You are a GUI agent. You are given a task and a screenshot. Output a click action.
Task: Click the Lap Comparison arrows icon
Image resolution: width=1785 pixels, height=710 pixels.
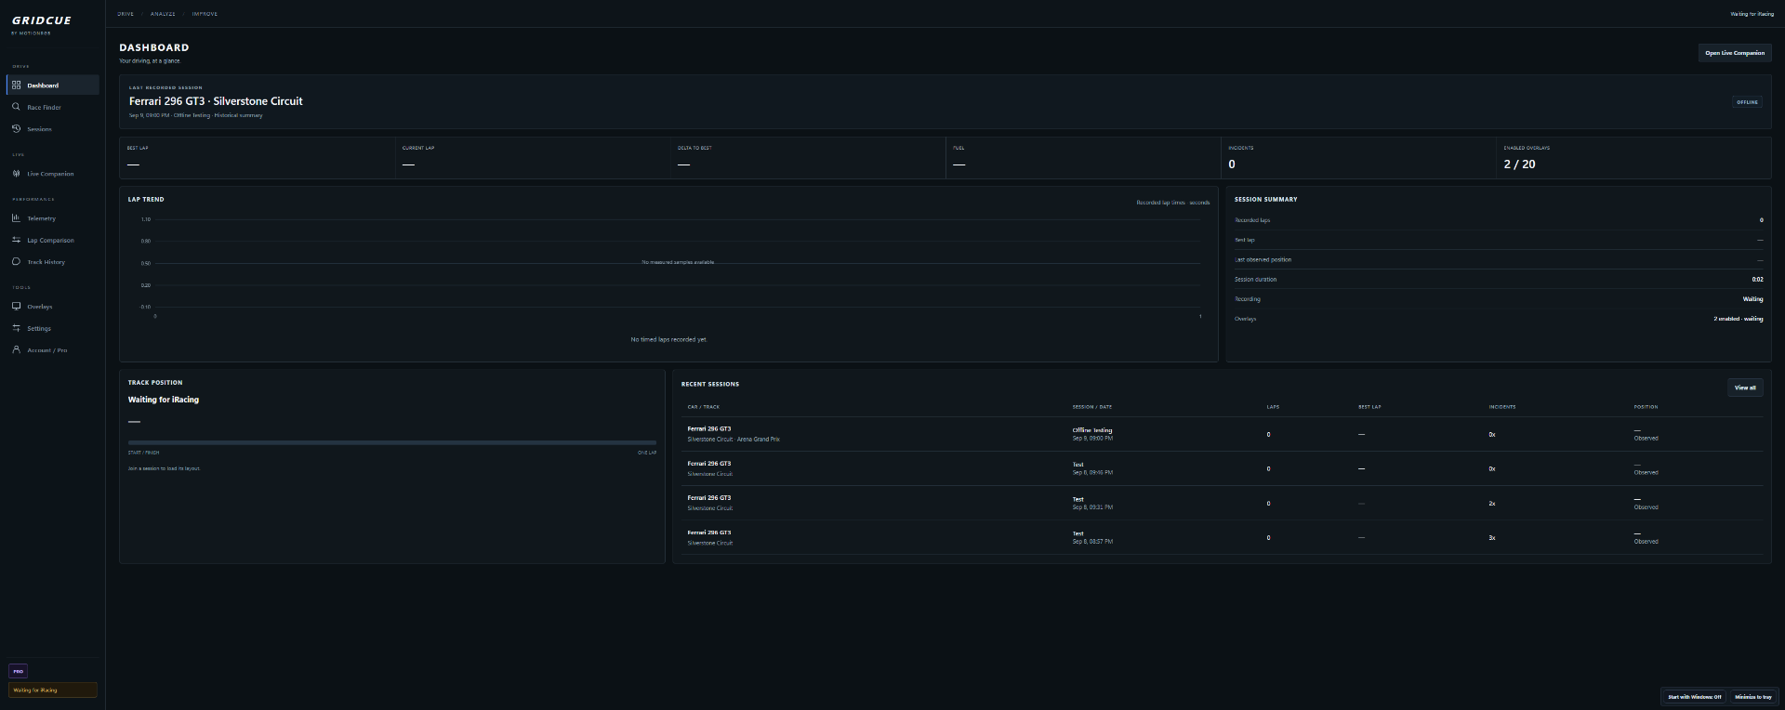point(16,240)
